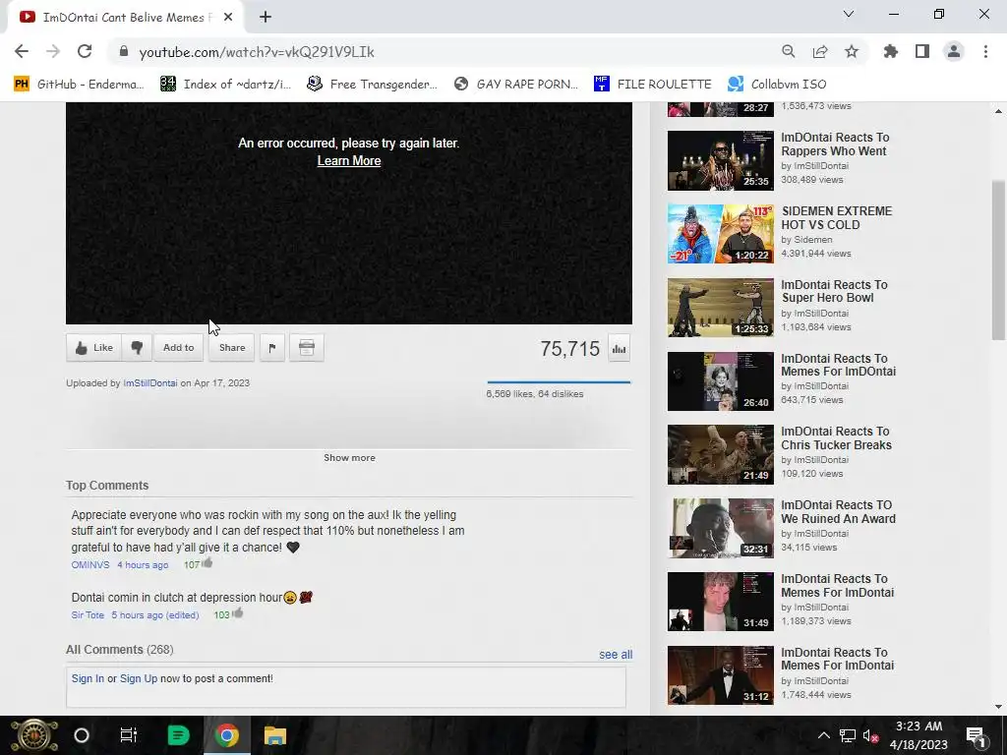Toggle the browser side panel icon
Screen dimensions: 1007x755
(x=922, y=51)
